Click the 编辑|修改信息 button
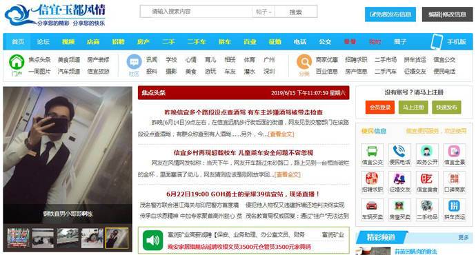476x255 pixels. [x=447, y=14]
